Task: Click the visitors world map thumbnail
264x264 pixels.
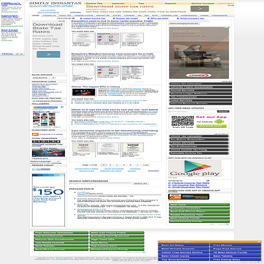Action: [x=48, y=152]
